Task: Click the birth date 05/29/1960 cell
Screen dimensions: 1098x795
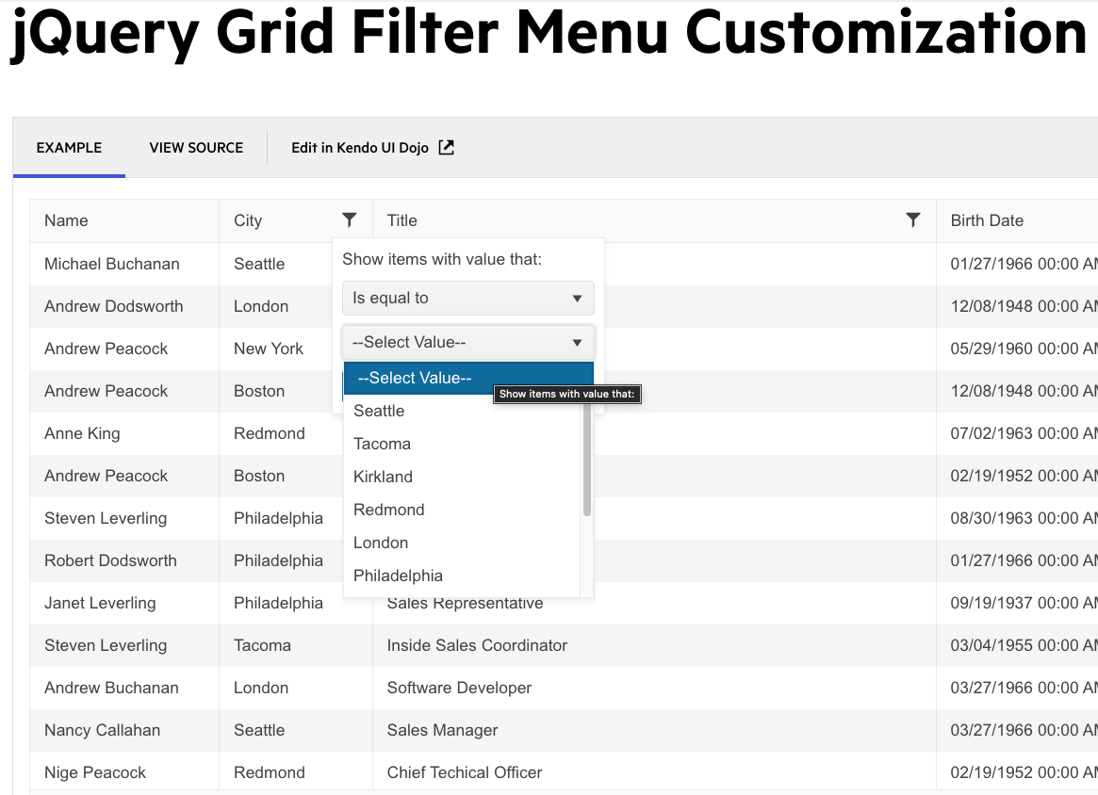Action: click(x=1017, y=349)
